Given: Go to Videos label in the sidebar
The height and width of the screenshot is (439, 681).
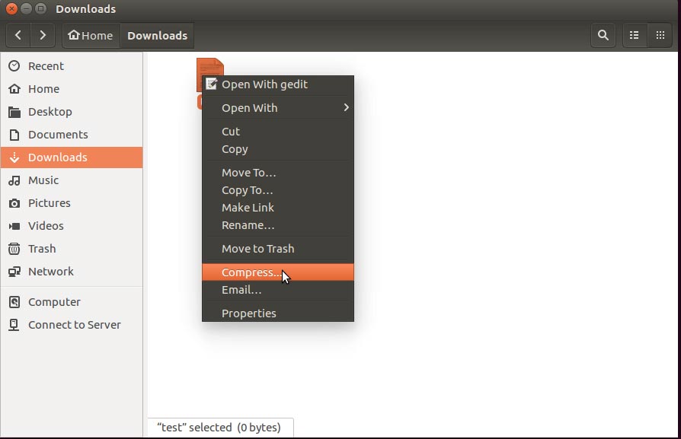Looking at the screenshot, I should pos(46,226).
